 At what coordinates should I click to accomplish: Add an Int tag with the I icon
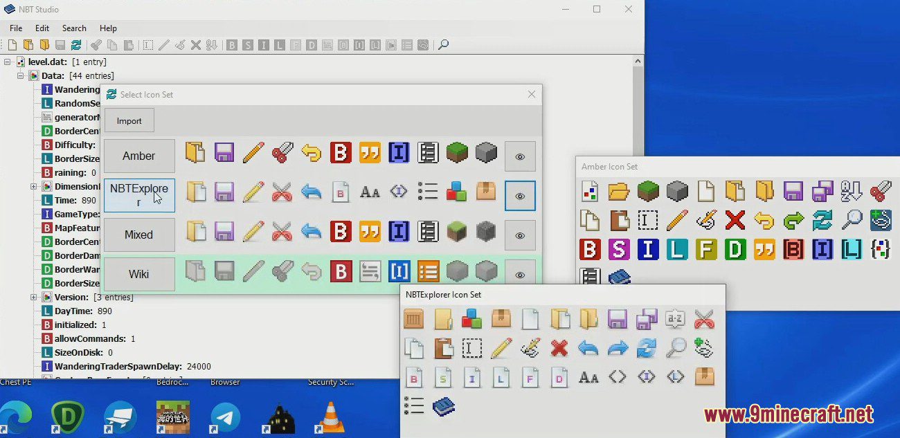tap(264, 45)
